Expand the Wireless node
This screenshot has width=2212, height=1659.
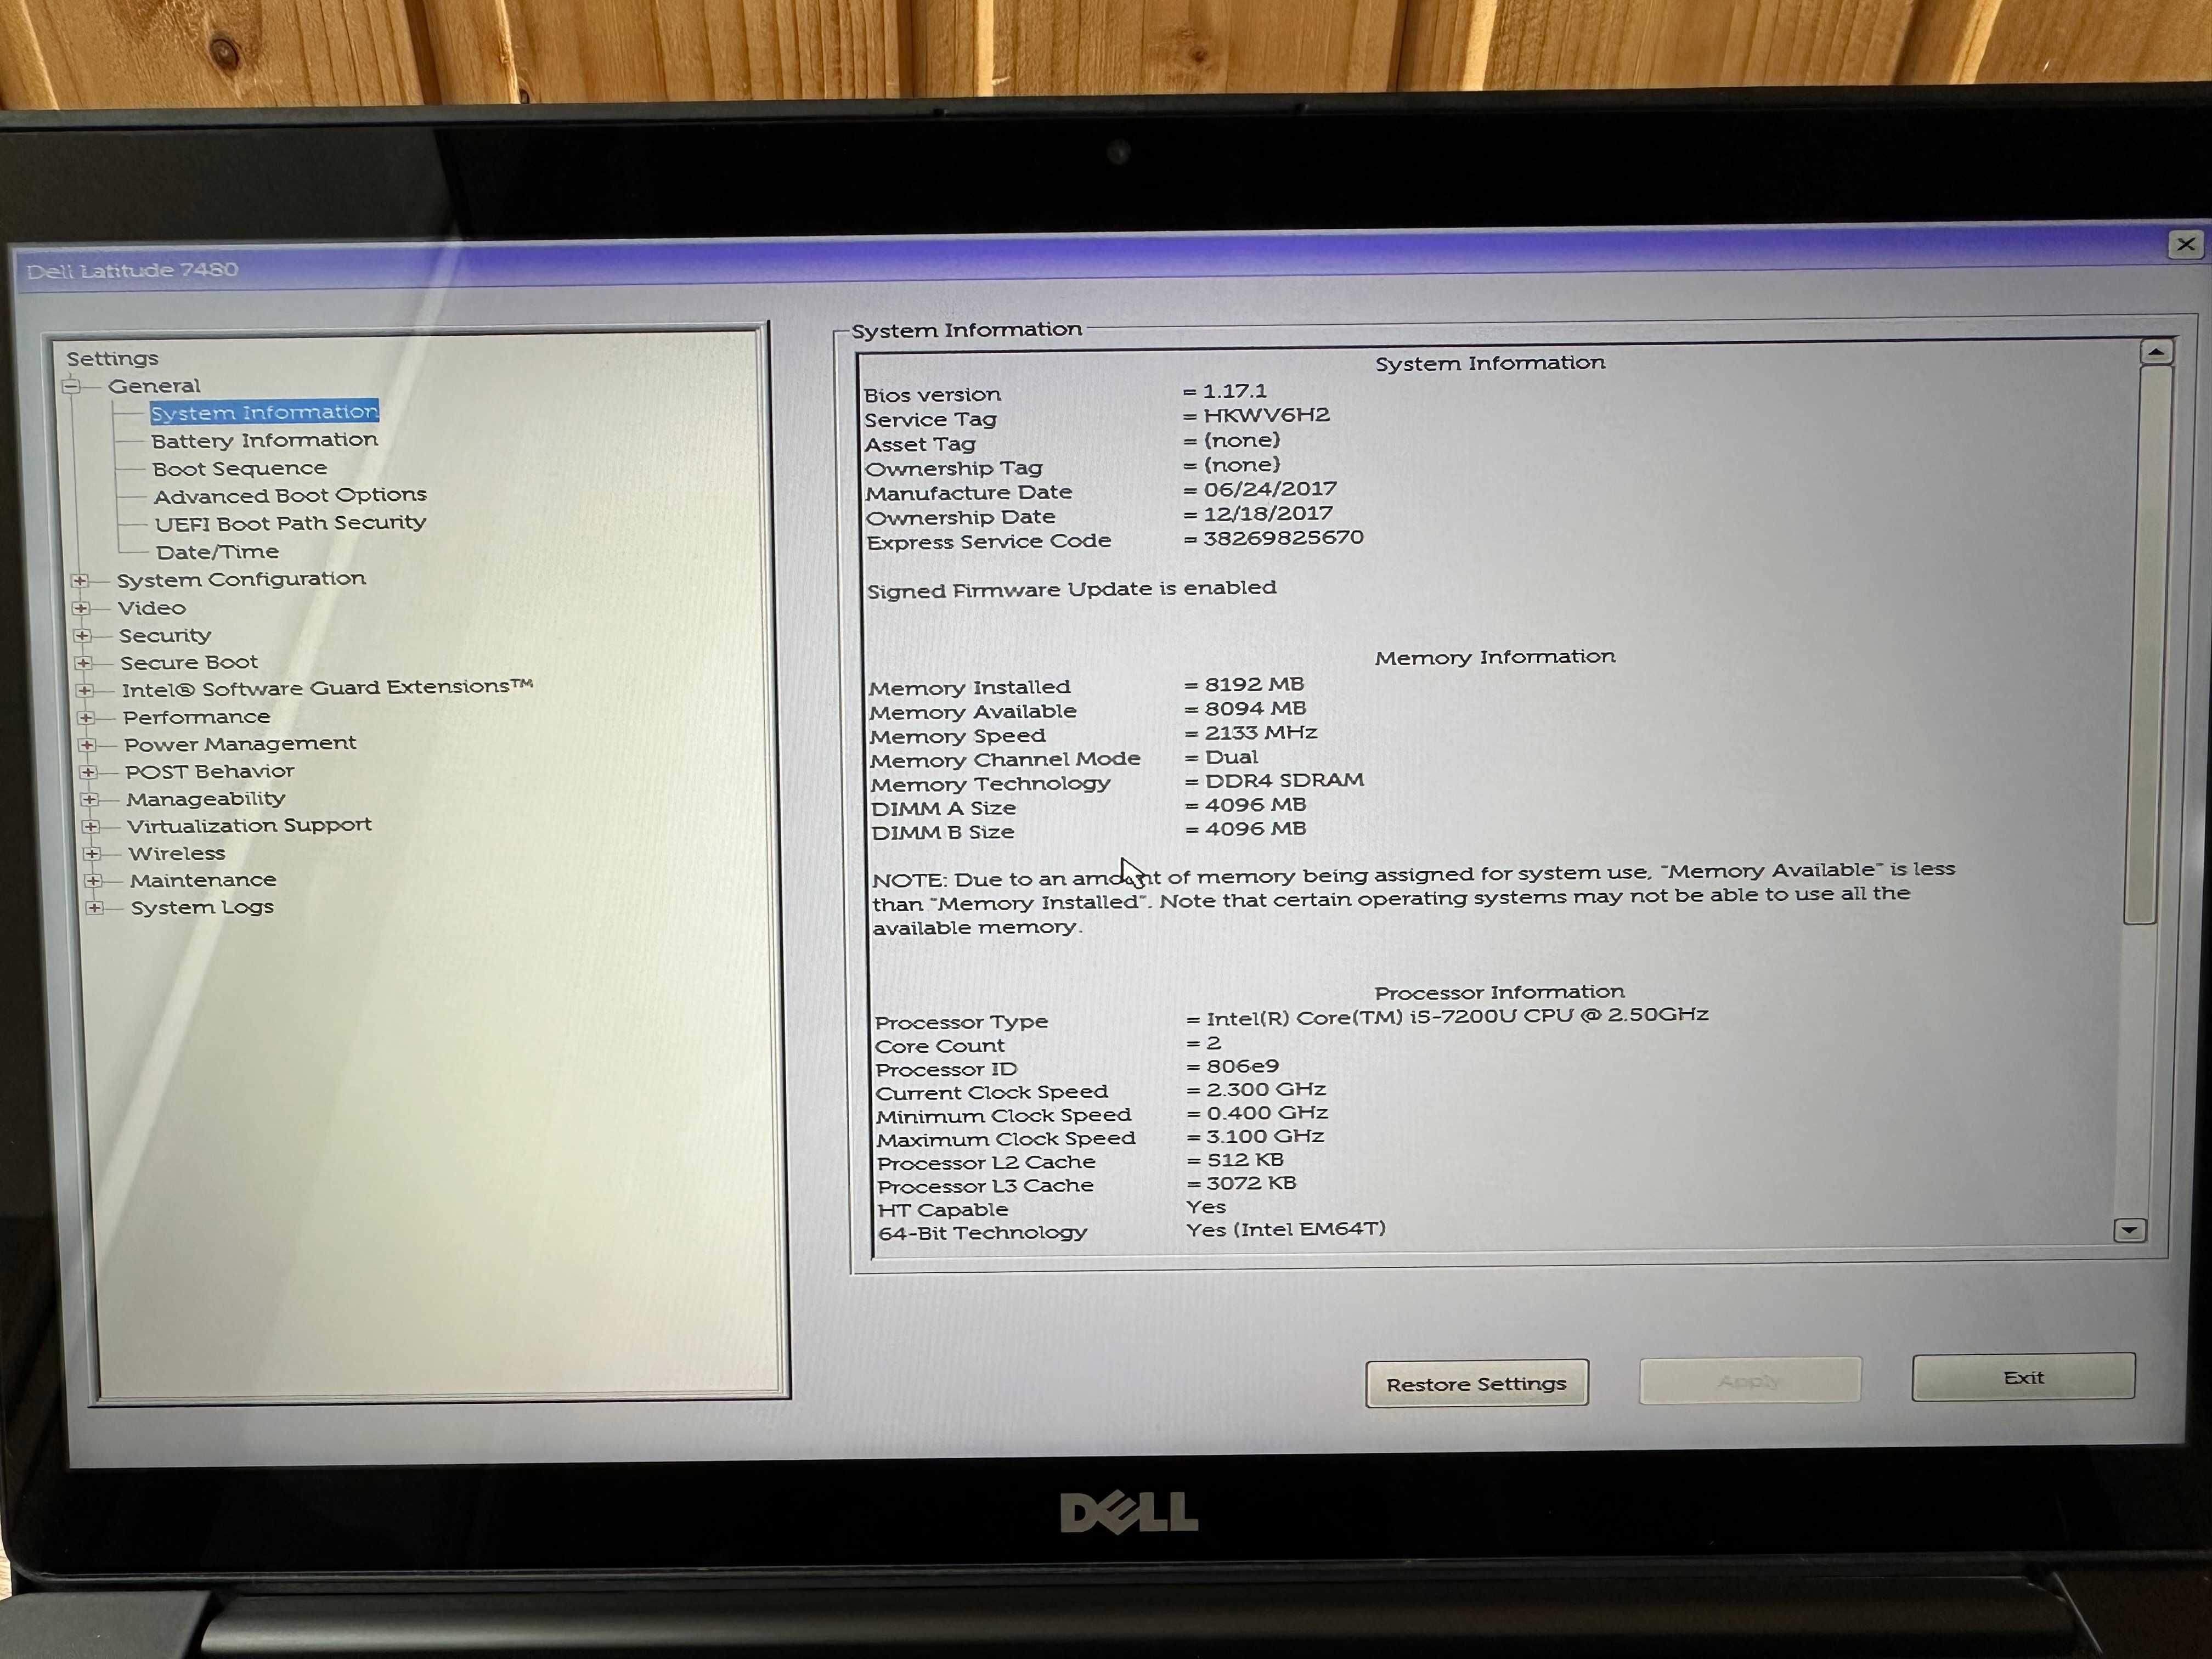[92, 853]
